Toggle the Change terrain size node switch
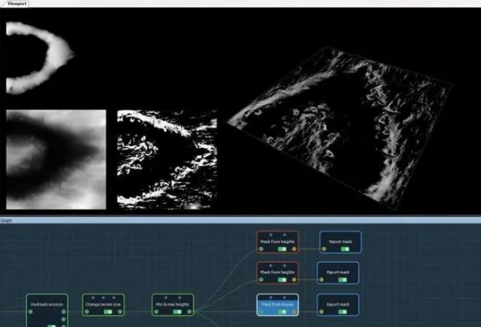 [x=108, y=311]
